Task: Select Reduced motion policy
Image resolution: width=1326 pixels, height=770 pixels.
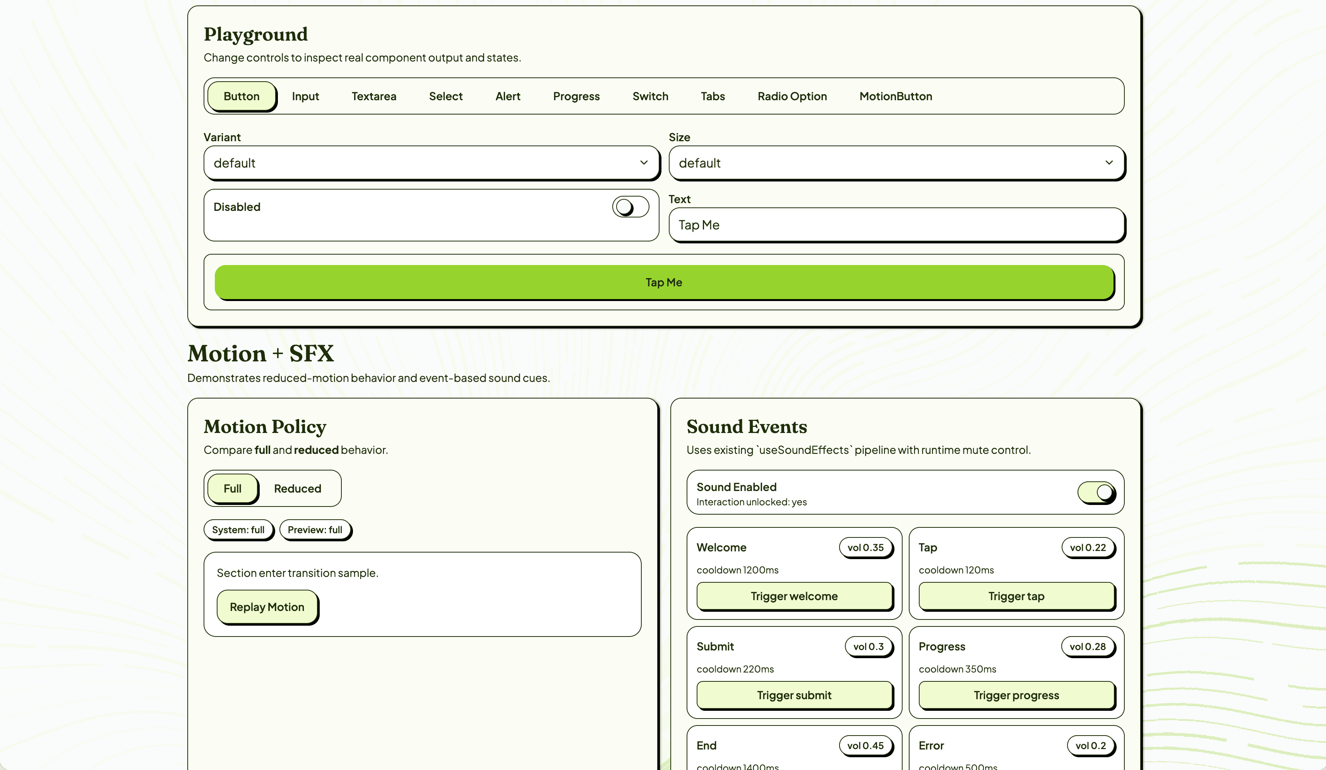Action: [x=297, y=489]
